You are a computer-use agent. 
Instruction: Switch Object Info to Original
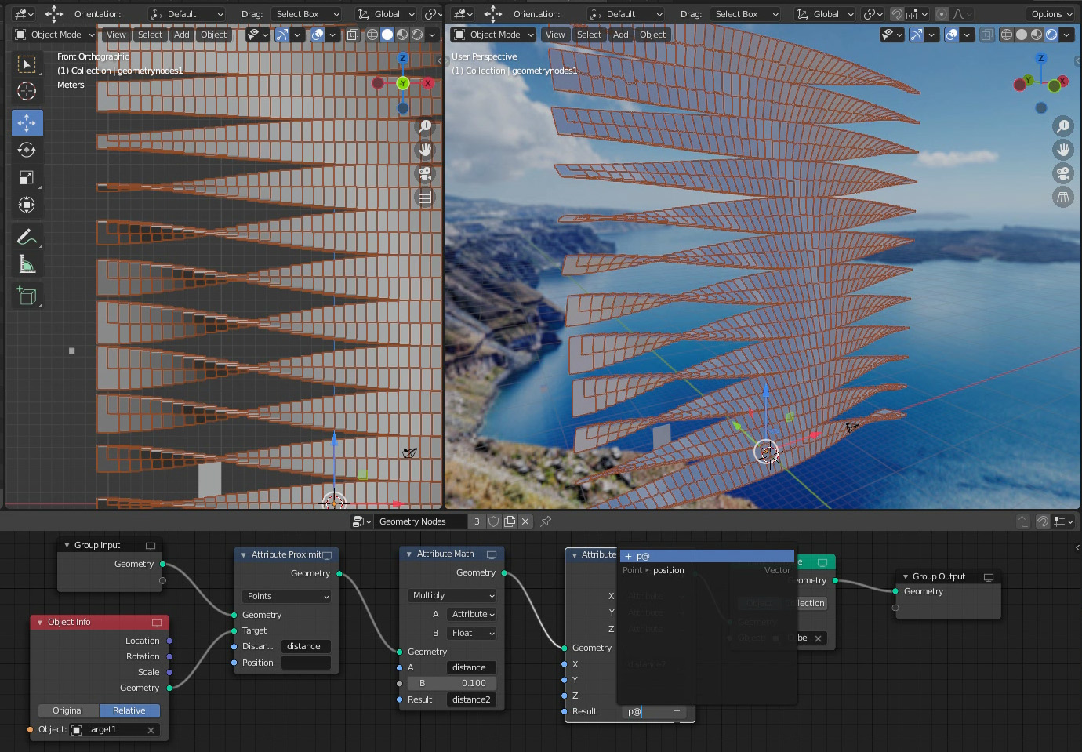click(x=68, y=710)
